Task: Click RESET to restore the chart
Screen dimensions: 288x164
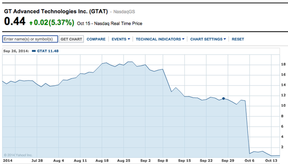Action: (x=238, y=39)
